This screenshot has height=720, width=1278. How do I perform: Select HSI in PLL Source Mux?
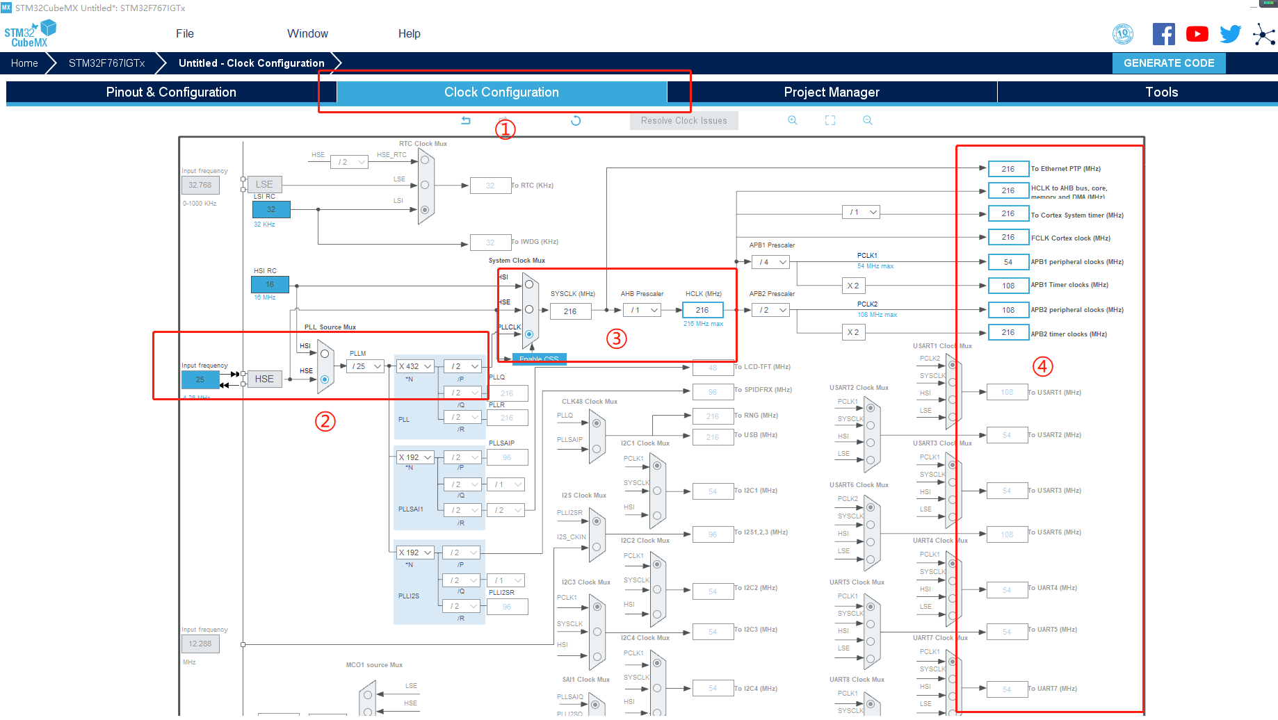325,354
